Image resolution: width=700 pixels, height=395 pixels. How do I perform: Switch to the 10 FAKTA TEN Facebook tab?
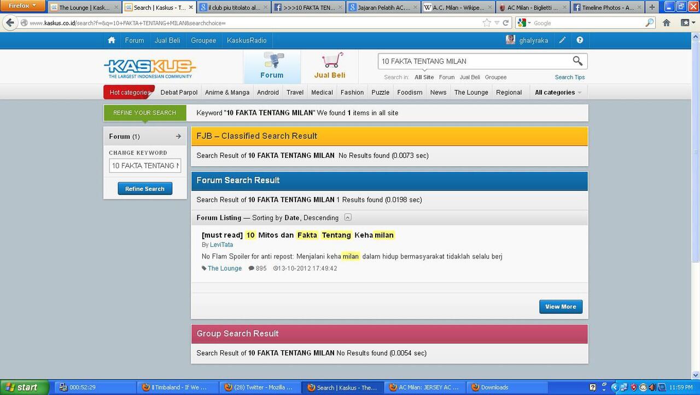308,8
